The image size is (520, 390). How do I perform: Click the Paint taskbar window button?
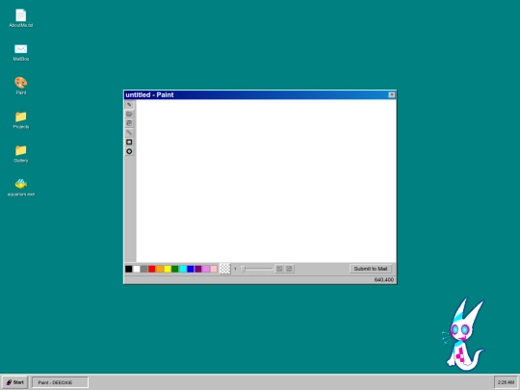[60, 382]
